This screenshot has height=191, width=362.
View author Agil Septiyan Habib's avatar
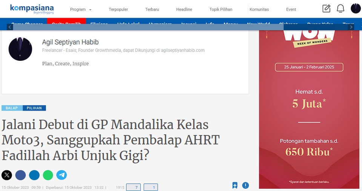point(20,49)
